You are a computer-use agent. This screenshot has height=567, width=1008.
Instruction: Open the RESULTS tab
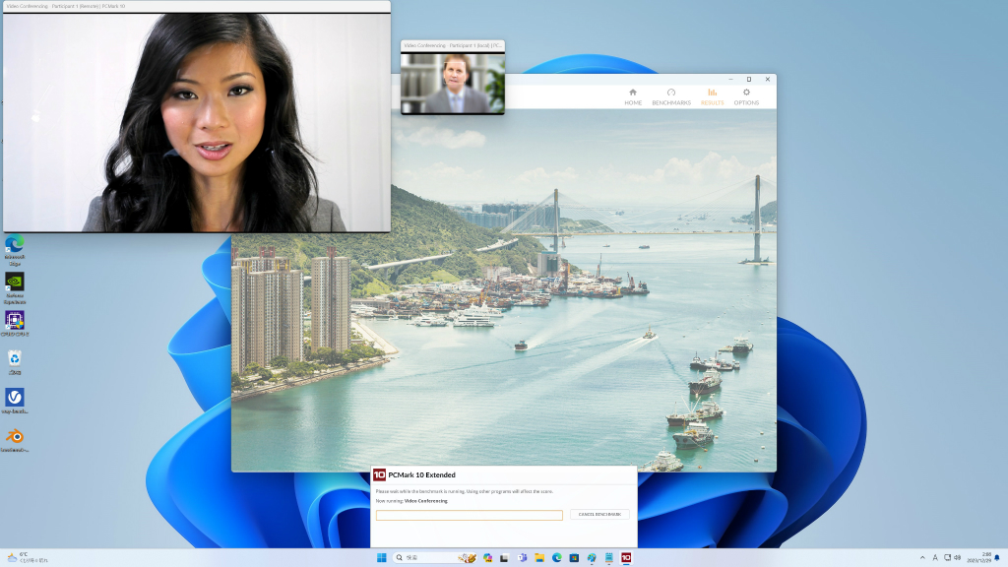[x=712, y=97]
